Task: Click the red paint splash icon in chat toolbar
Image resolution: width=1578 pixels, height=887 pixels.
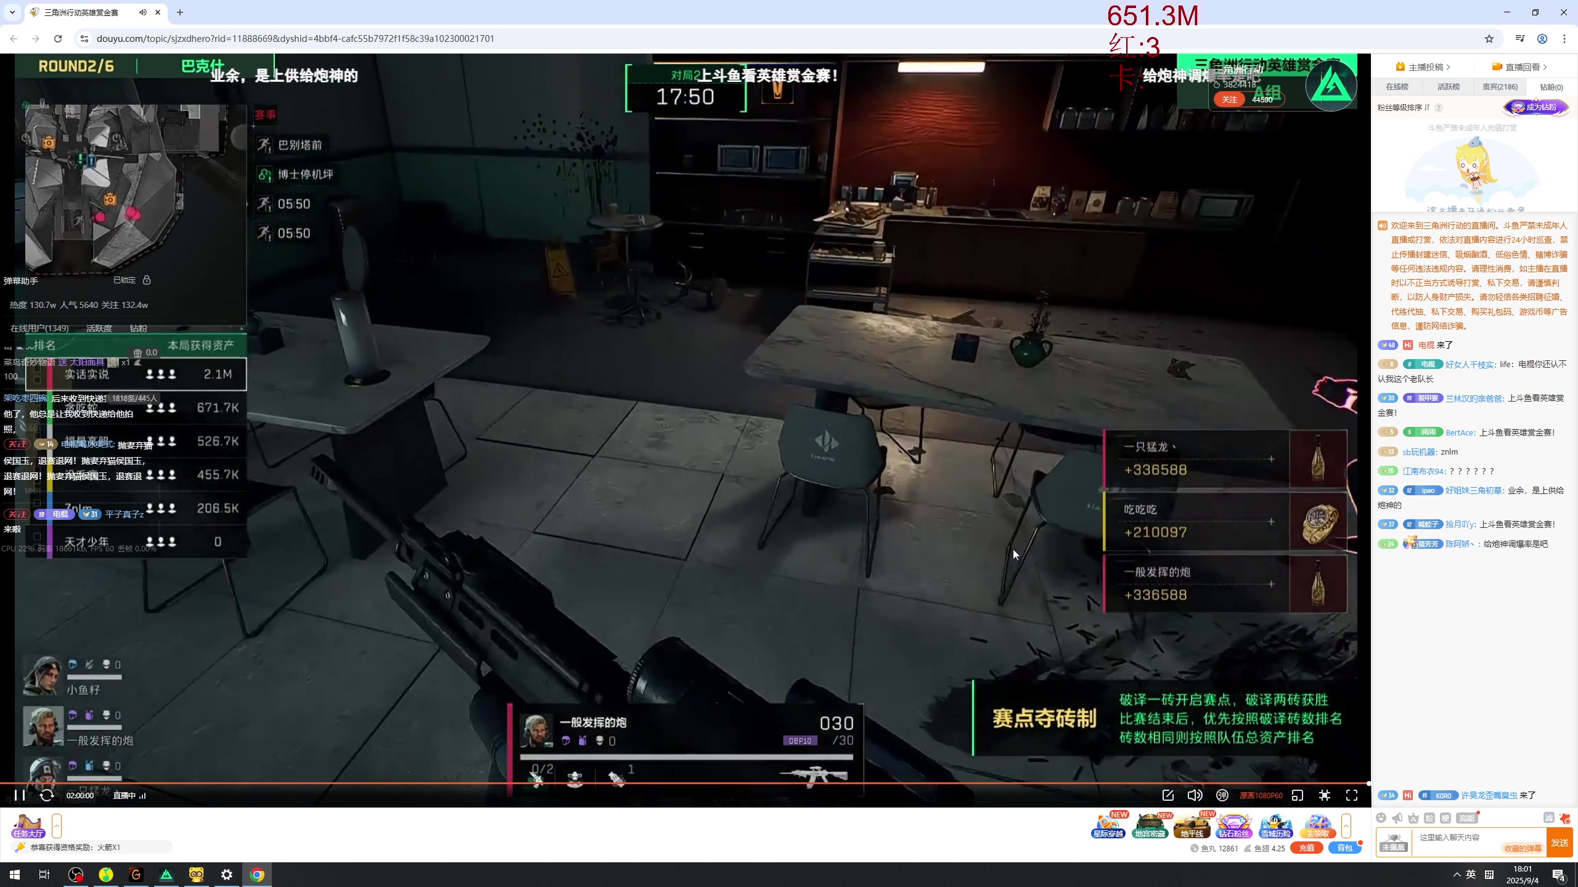Action: click(x=1564, y=818)
